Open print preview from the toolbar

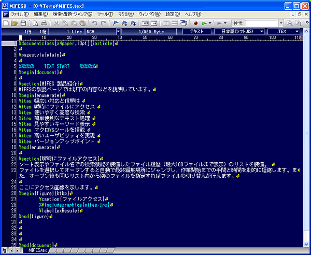pos(35,23)
